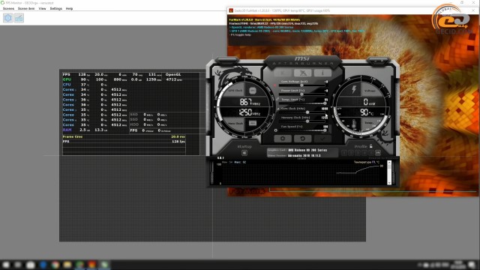Click the FPS row in the overlay
This screenshot has width=480, height=270.
click(122, 74)
